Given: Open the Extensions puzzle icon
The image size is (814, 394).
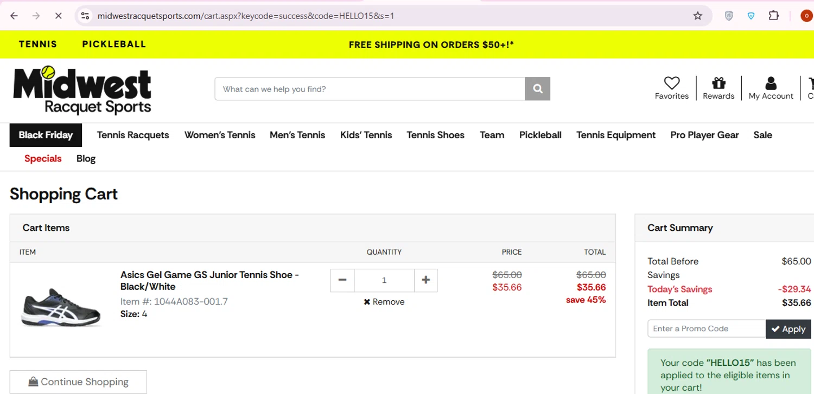Looking at the screenshot, I should (x=774, y=16).
